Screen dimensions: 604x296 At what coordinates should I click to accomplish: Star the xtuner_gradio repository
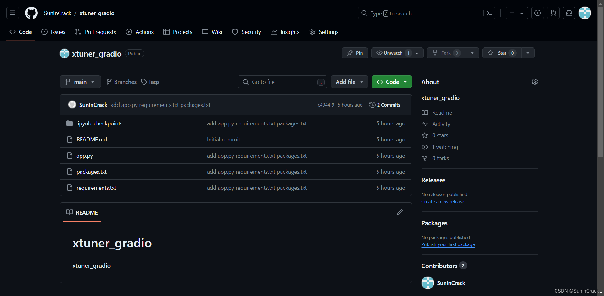(x=502, y=53)
